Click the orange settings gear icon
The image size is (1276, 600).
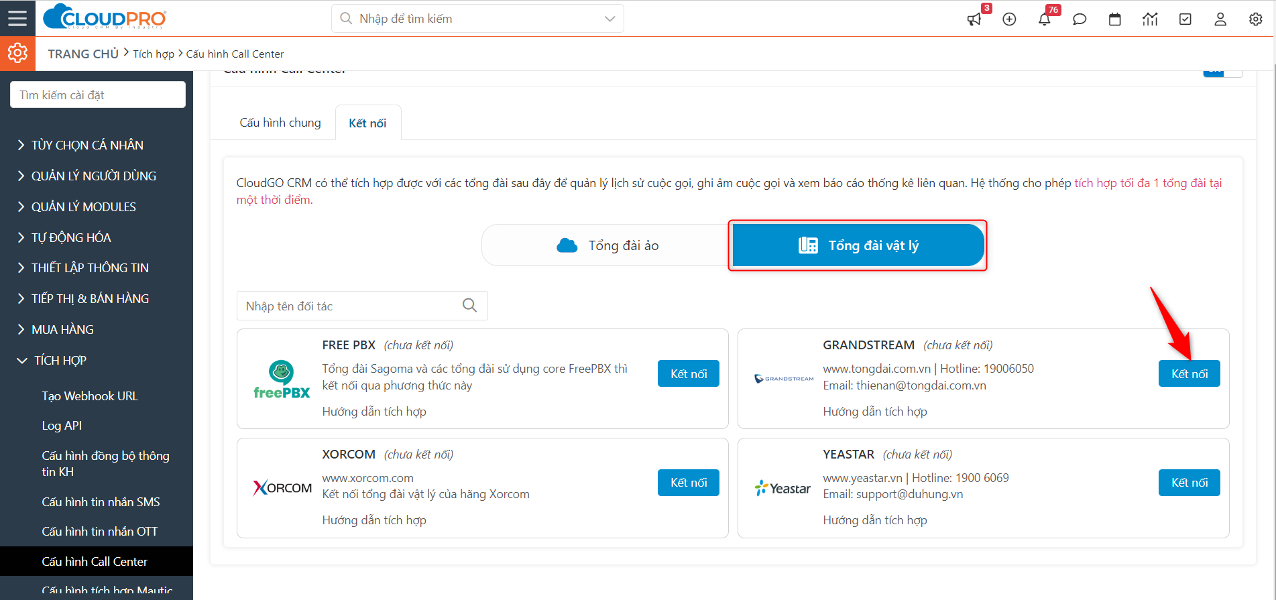17,53
